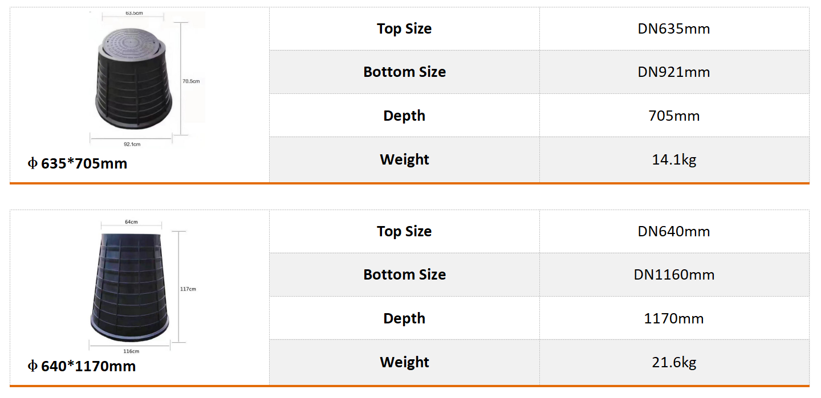Click the 70.5cm height dimension label
This screenshot has width=821, height=398.
pyautogui.click(x=191, y=81)
